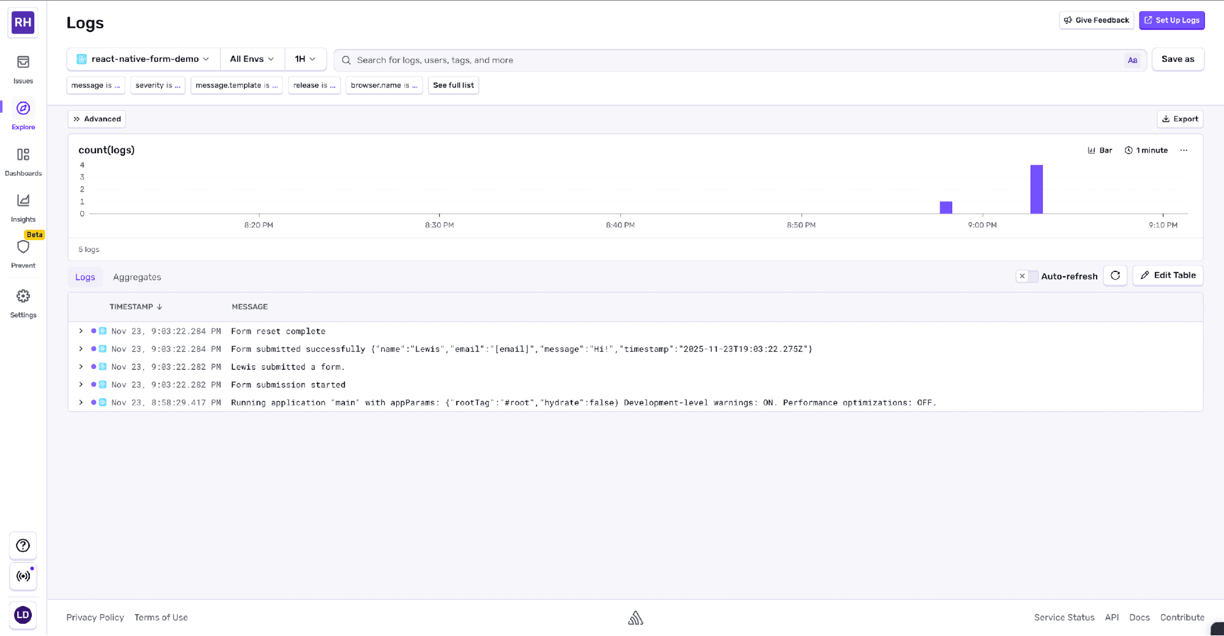Toggle case-sensitive search with Aa

(x=1132, y=59)
